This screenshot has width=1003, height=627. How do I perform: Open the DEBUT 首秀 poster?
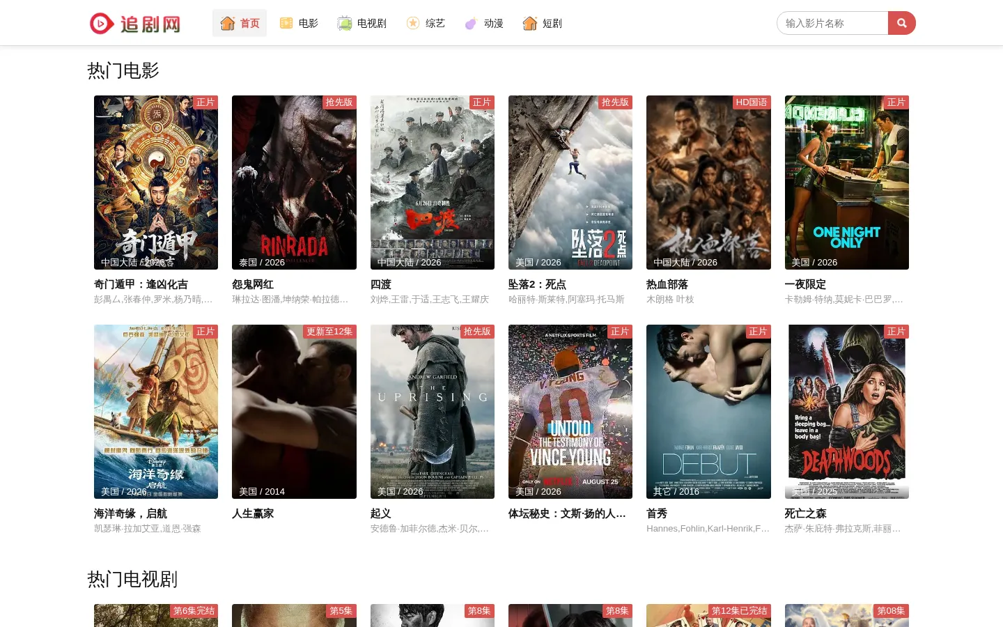point(708,412)
